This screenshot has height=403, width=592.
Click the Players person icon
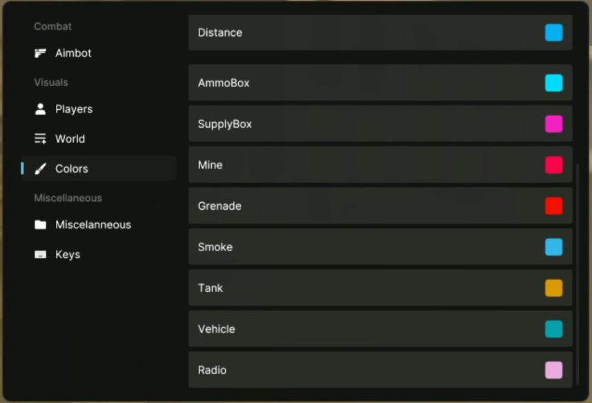point(41,109)
